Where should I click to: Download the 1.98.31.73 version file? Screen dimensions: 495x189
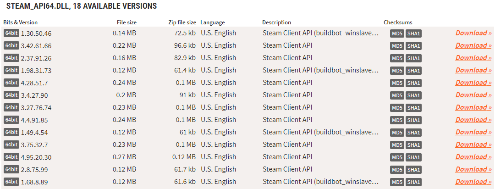pyautogui.click(x=473, y=70)
